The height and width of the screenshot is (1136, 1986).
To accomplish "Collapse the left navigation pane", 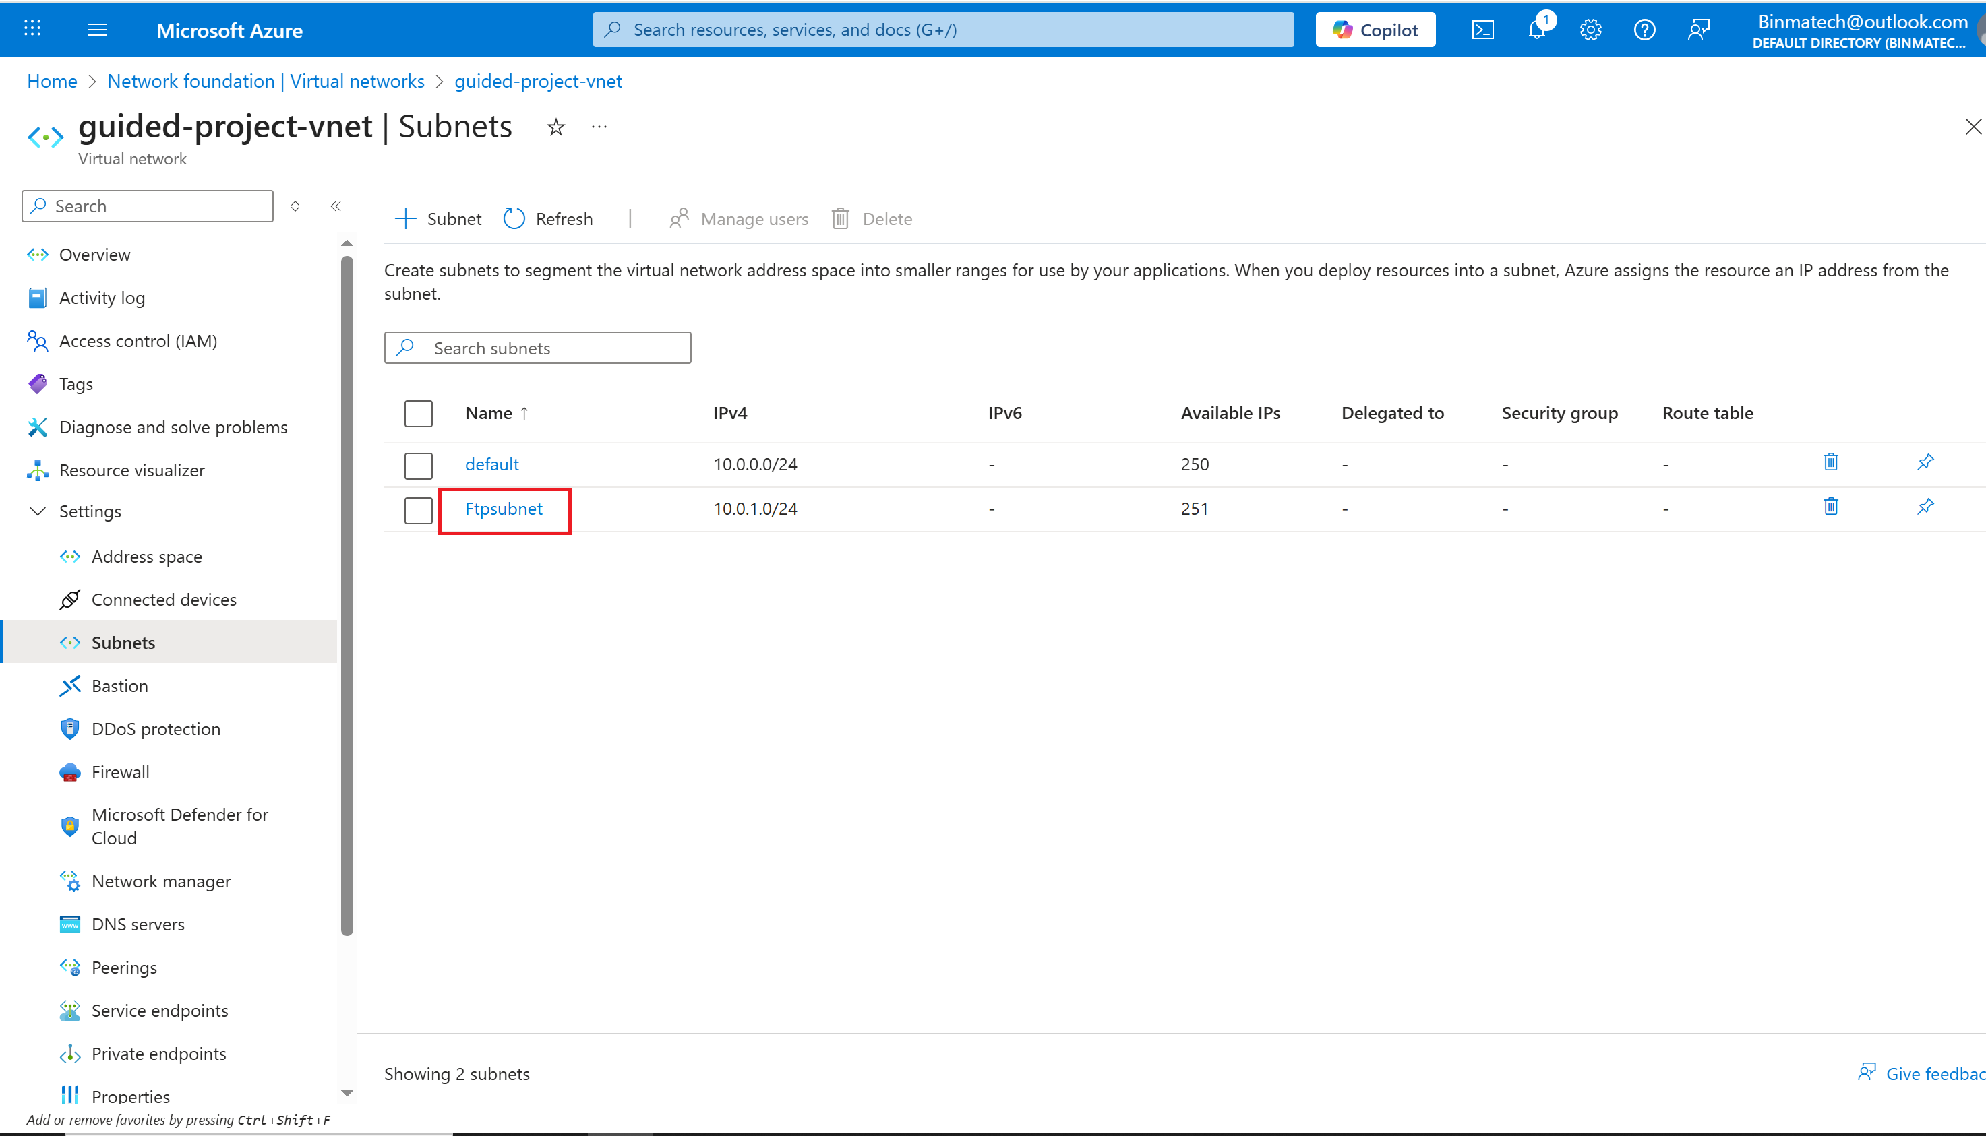I will pos(336,206).
